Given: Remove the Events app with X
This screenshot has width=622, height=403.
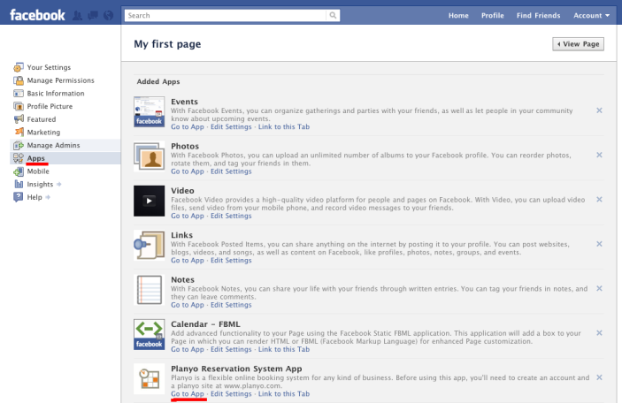Looking at the screenshot, I should tap(599, 110).
